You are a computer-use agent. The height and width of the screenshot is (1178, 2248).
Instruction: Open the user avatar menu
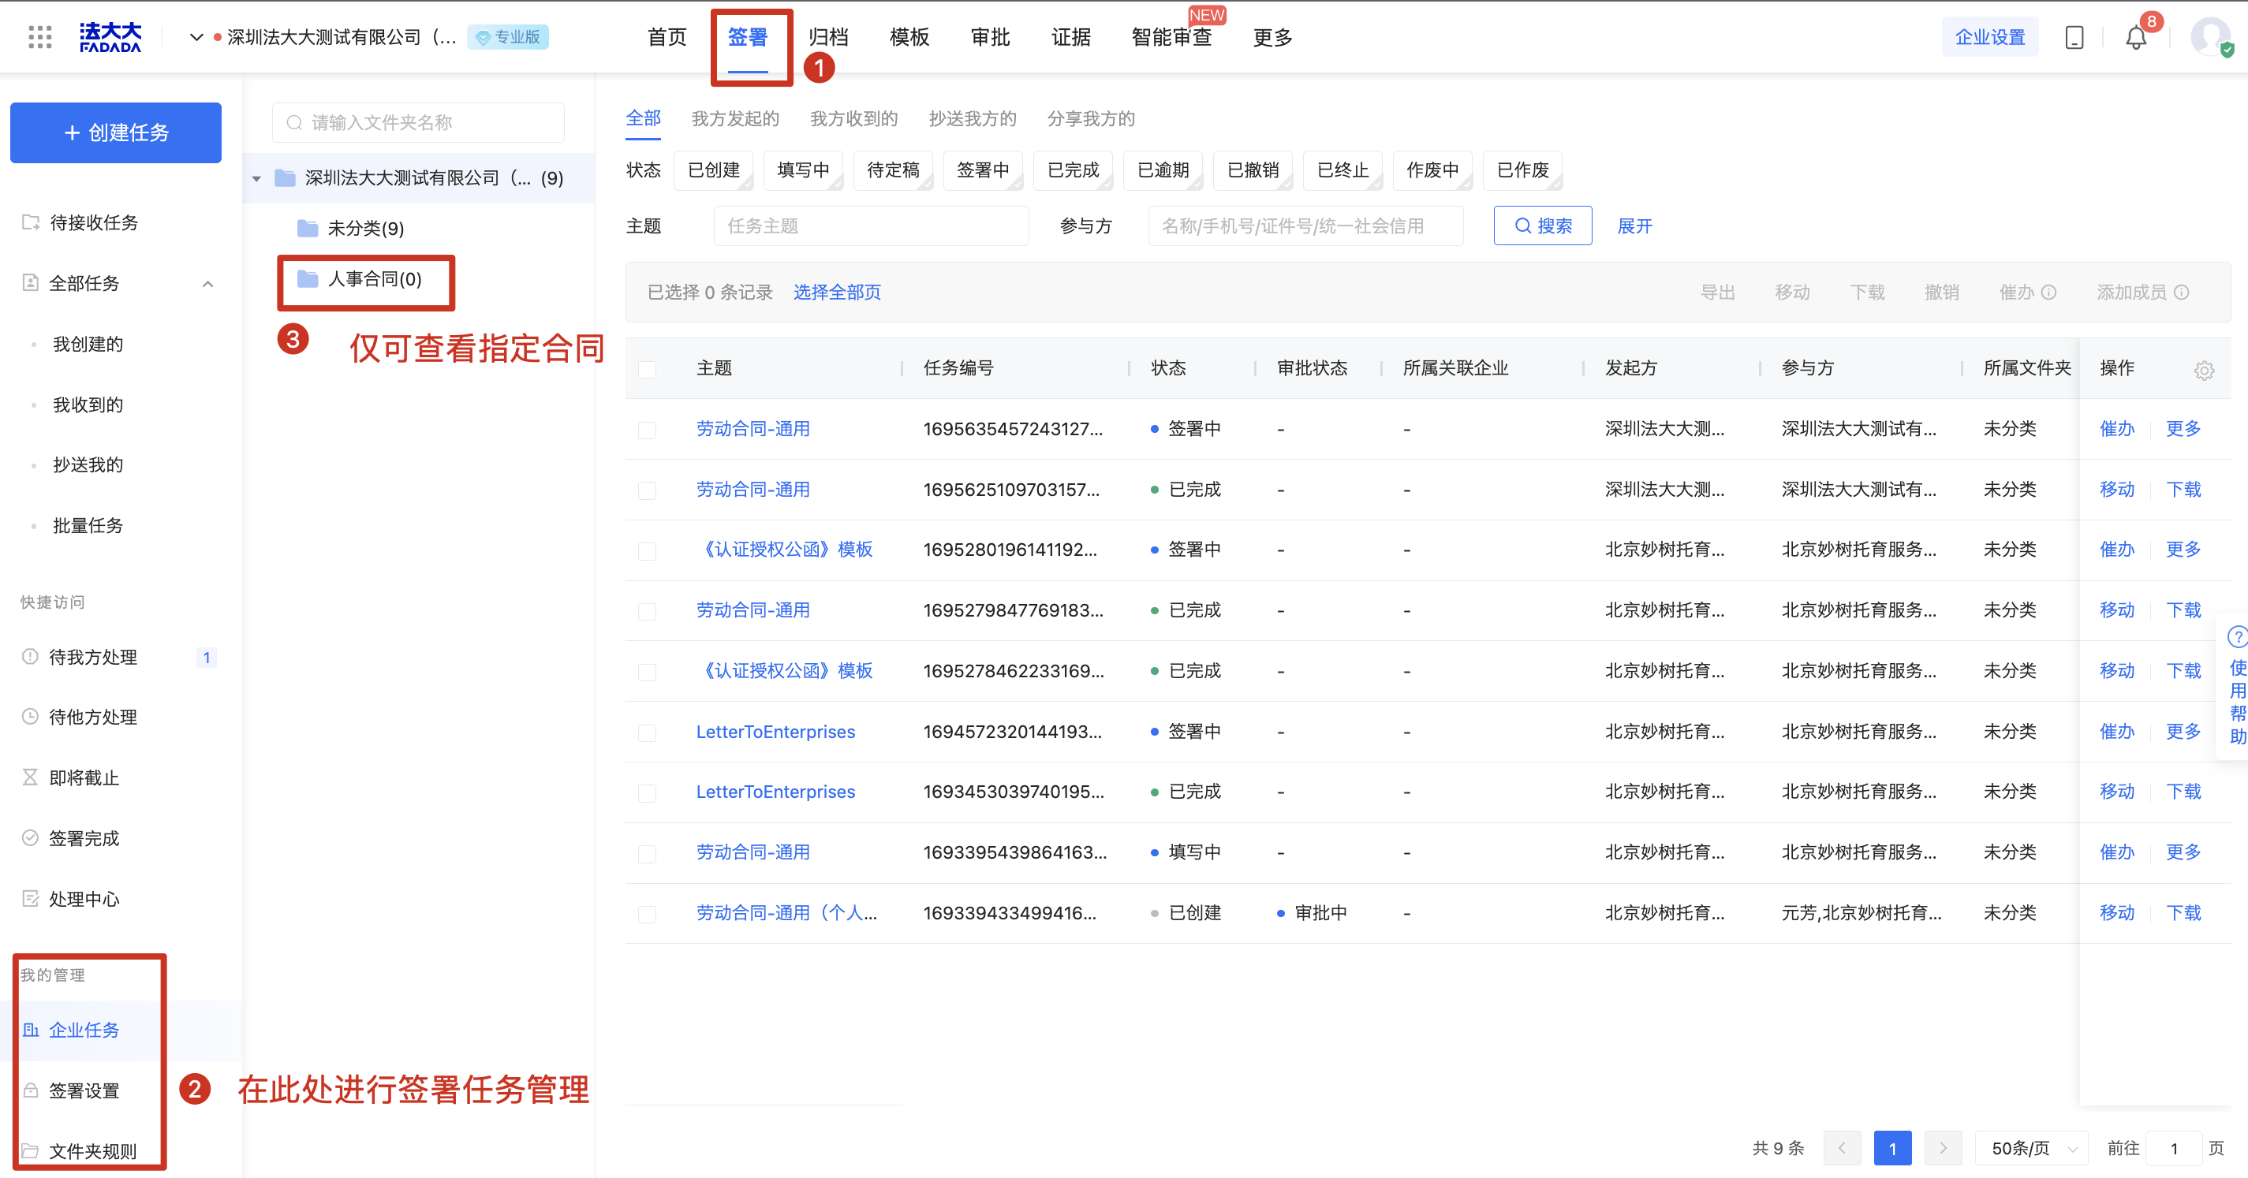(2210, 36)
